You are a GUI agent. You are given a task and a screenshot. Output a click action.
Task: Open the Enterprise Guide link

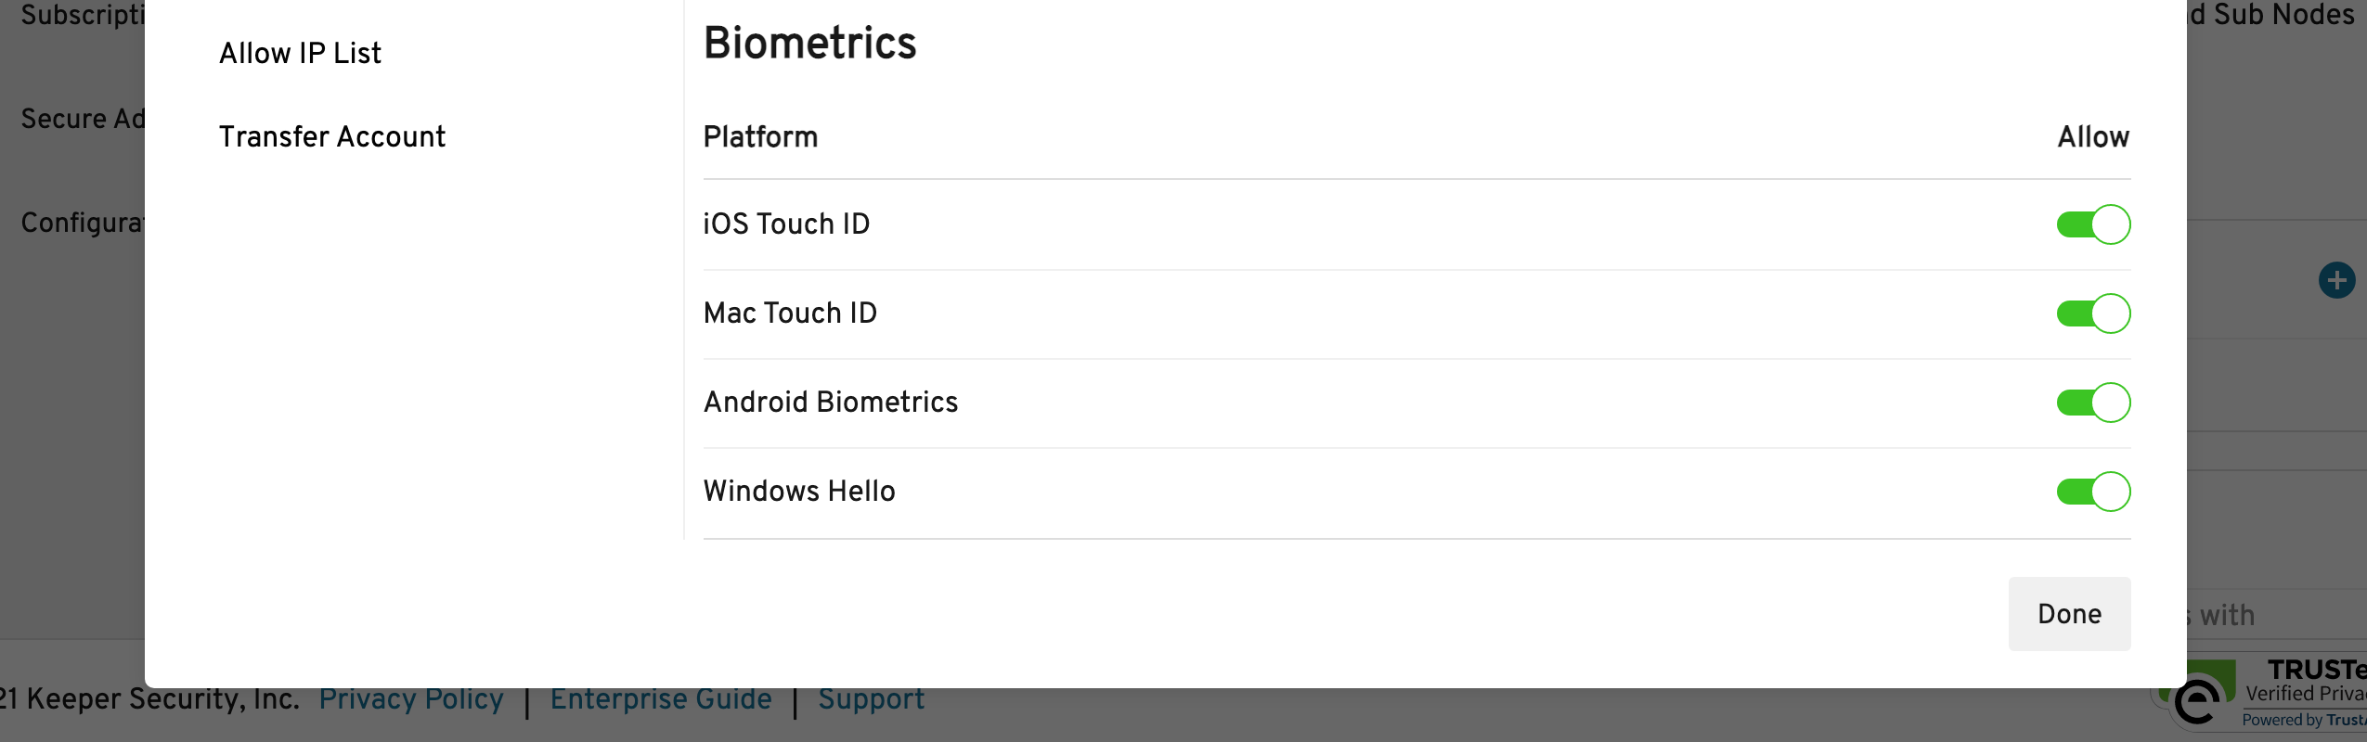660,699
